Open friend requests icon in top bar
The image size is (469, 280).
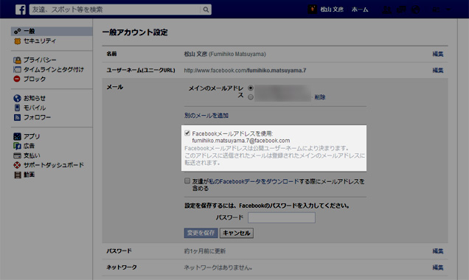(x=387, y=10)
